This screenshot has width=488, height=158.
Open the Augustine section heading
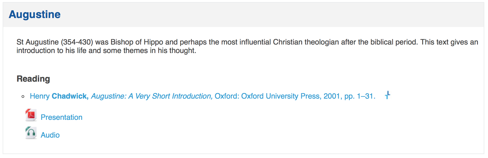coord(35,15)
